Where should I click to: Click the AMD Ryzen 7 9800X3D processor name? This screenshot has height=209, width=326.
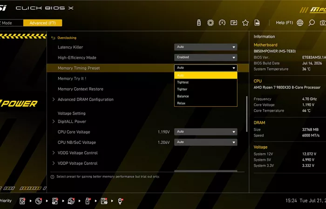[287, 87]
